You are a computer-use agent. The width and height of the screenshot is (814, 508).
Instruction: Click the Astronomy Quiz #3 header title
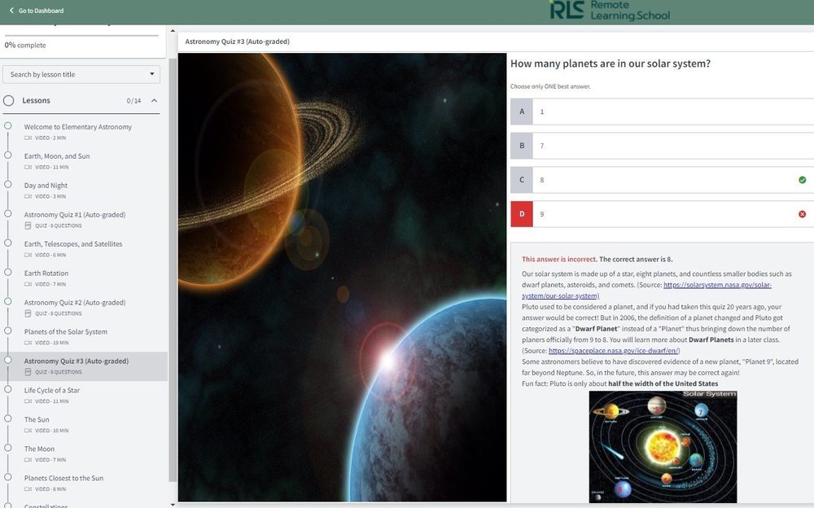click(x=237, y=42)
